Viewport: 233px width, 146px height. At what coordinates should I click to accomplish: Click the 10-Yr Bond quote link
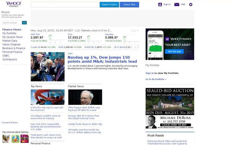pyautogui.click(x=120, y=47)
